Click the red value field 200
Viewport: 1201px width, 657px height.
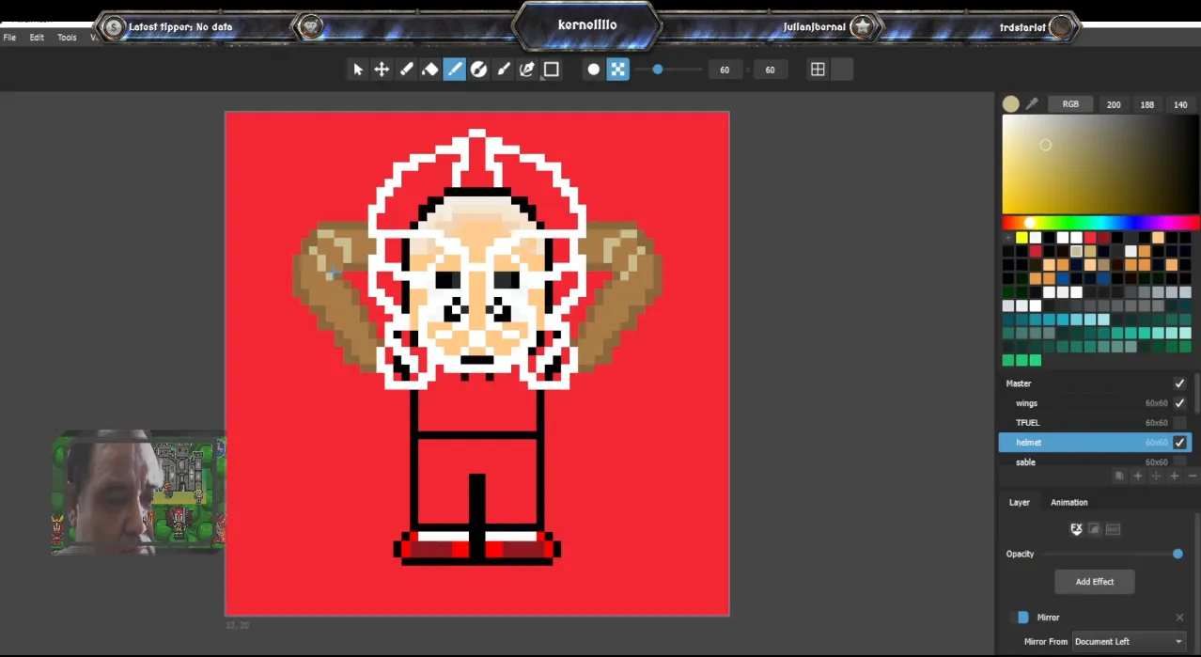pos(1114,104)
